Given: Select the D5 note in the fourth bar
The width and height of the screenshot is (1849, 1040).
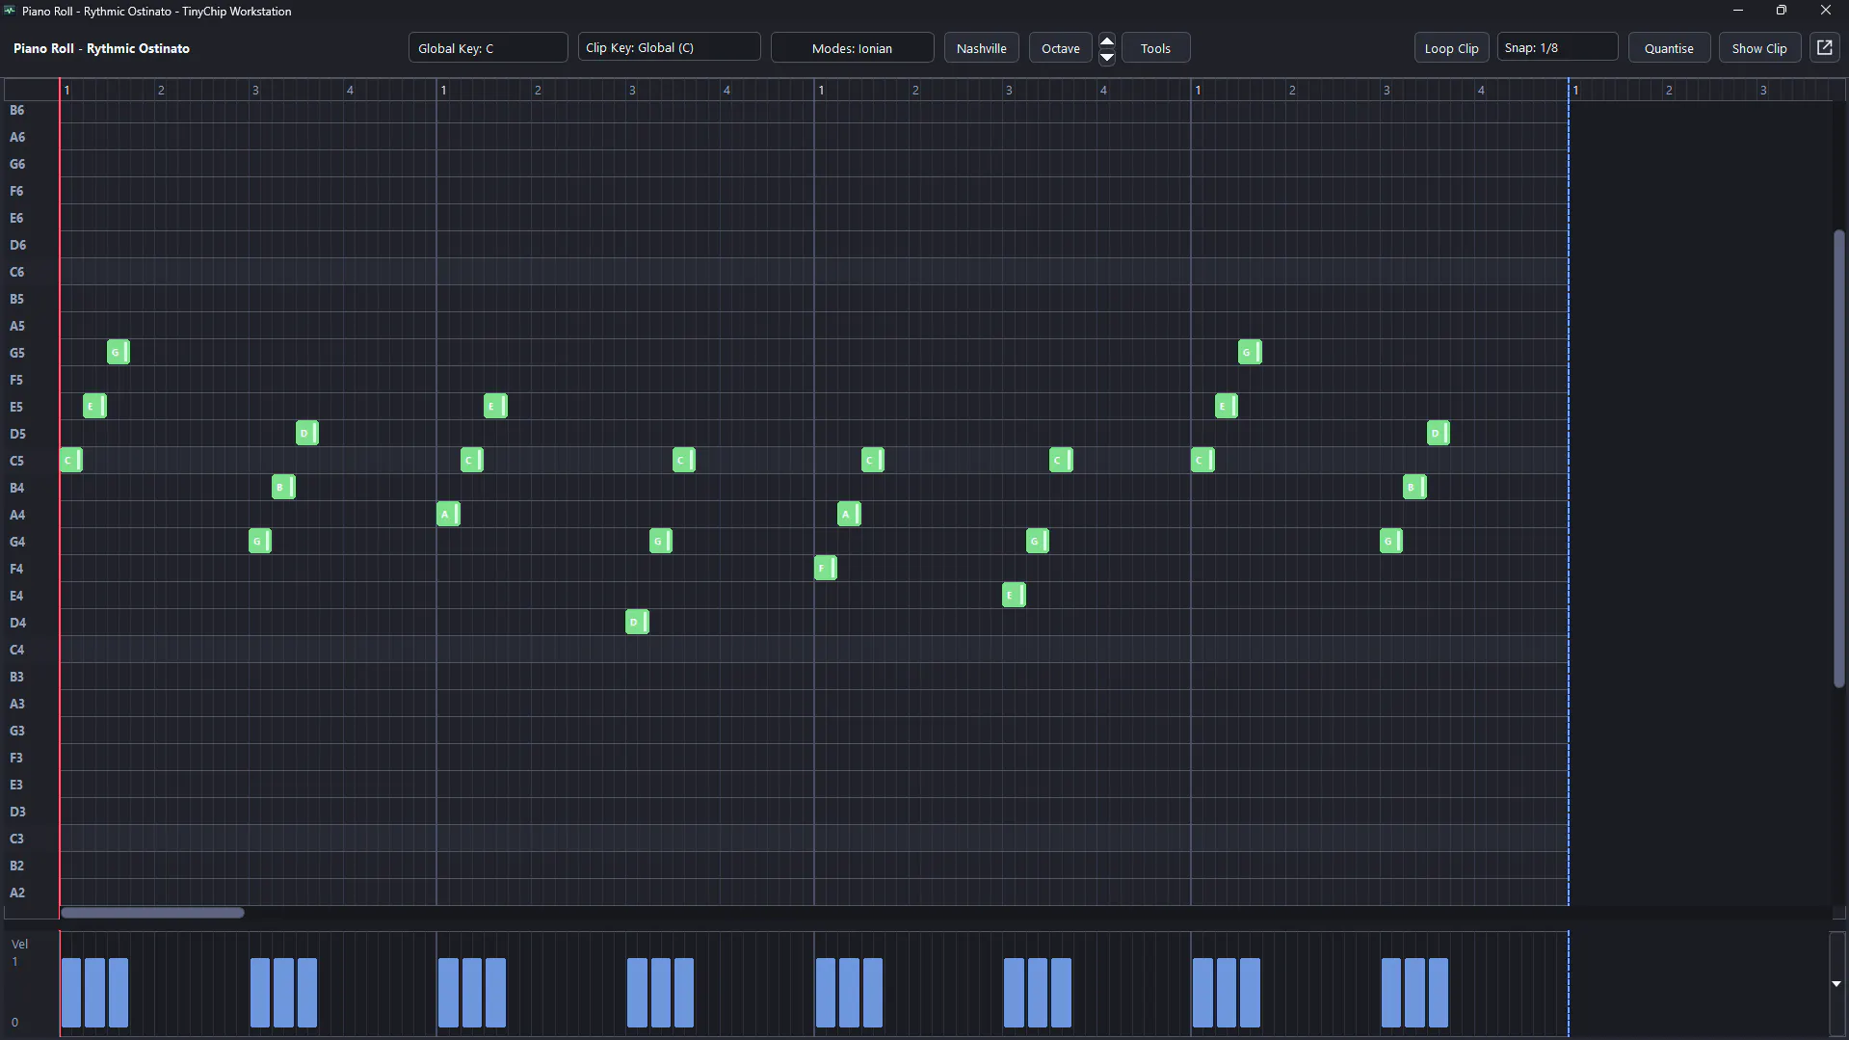Looking at the screenshot, I should pyautogui.click(x=1439, y=433).
